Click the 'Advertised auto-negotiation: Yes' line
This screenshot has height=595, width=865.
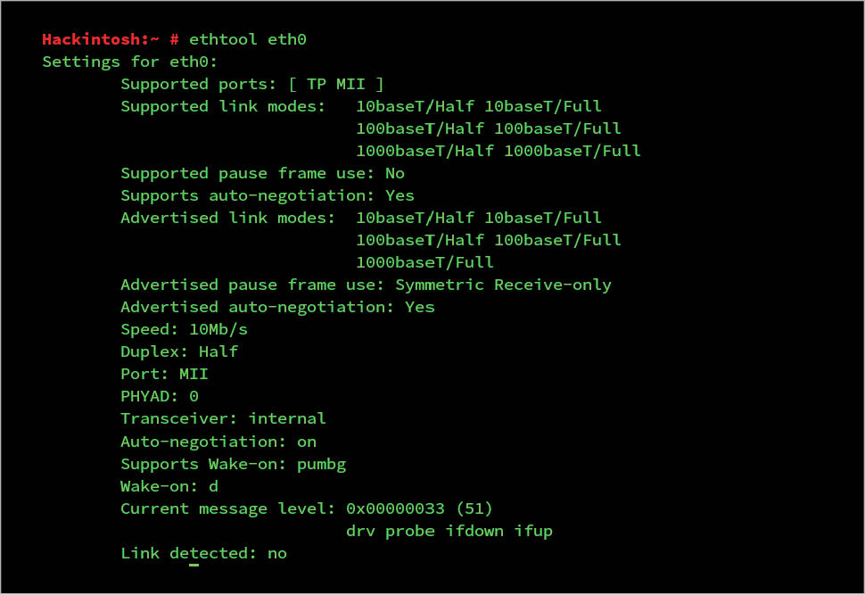click(277, 307)
